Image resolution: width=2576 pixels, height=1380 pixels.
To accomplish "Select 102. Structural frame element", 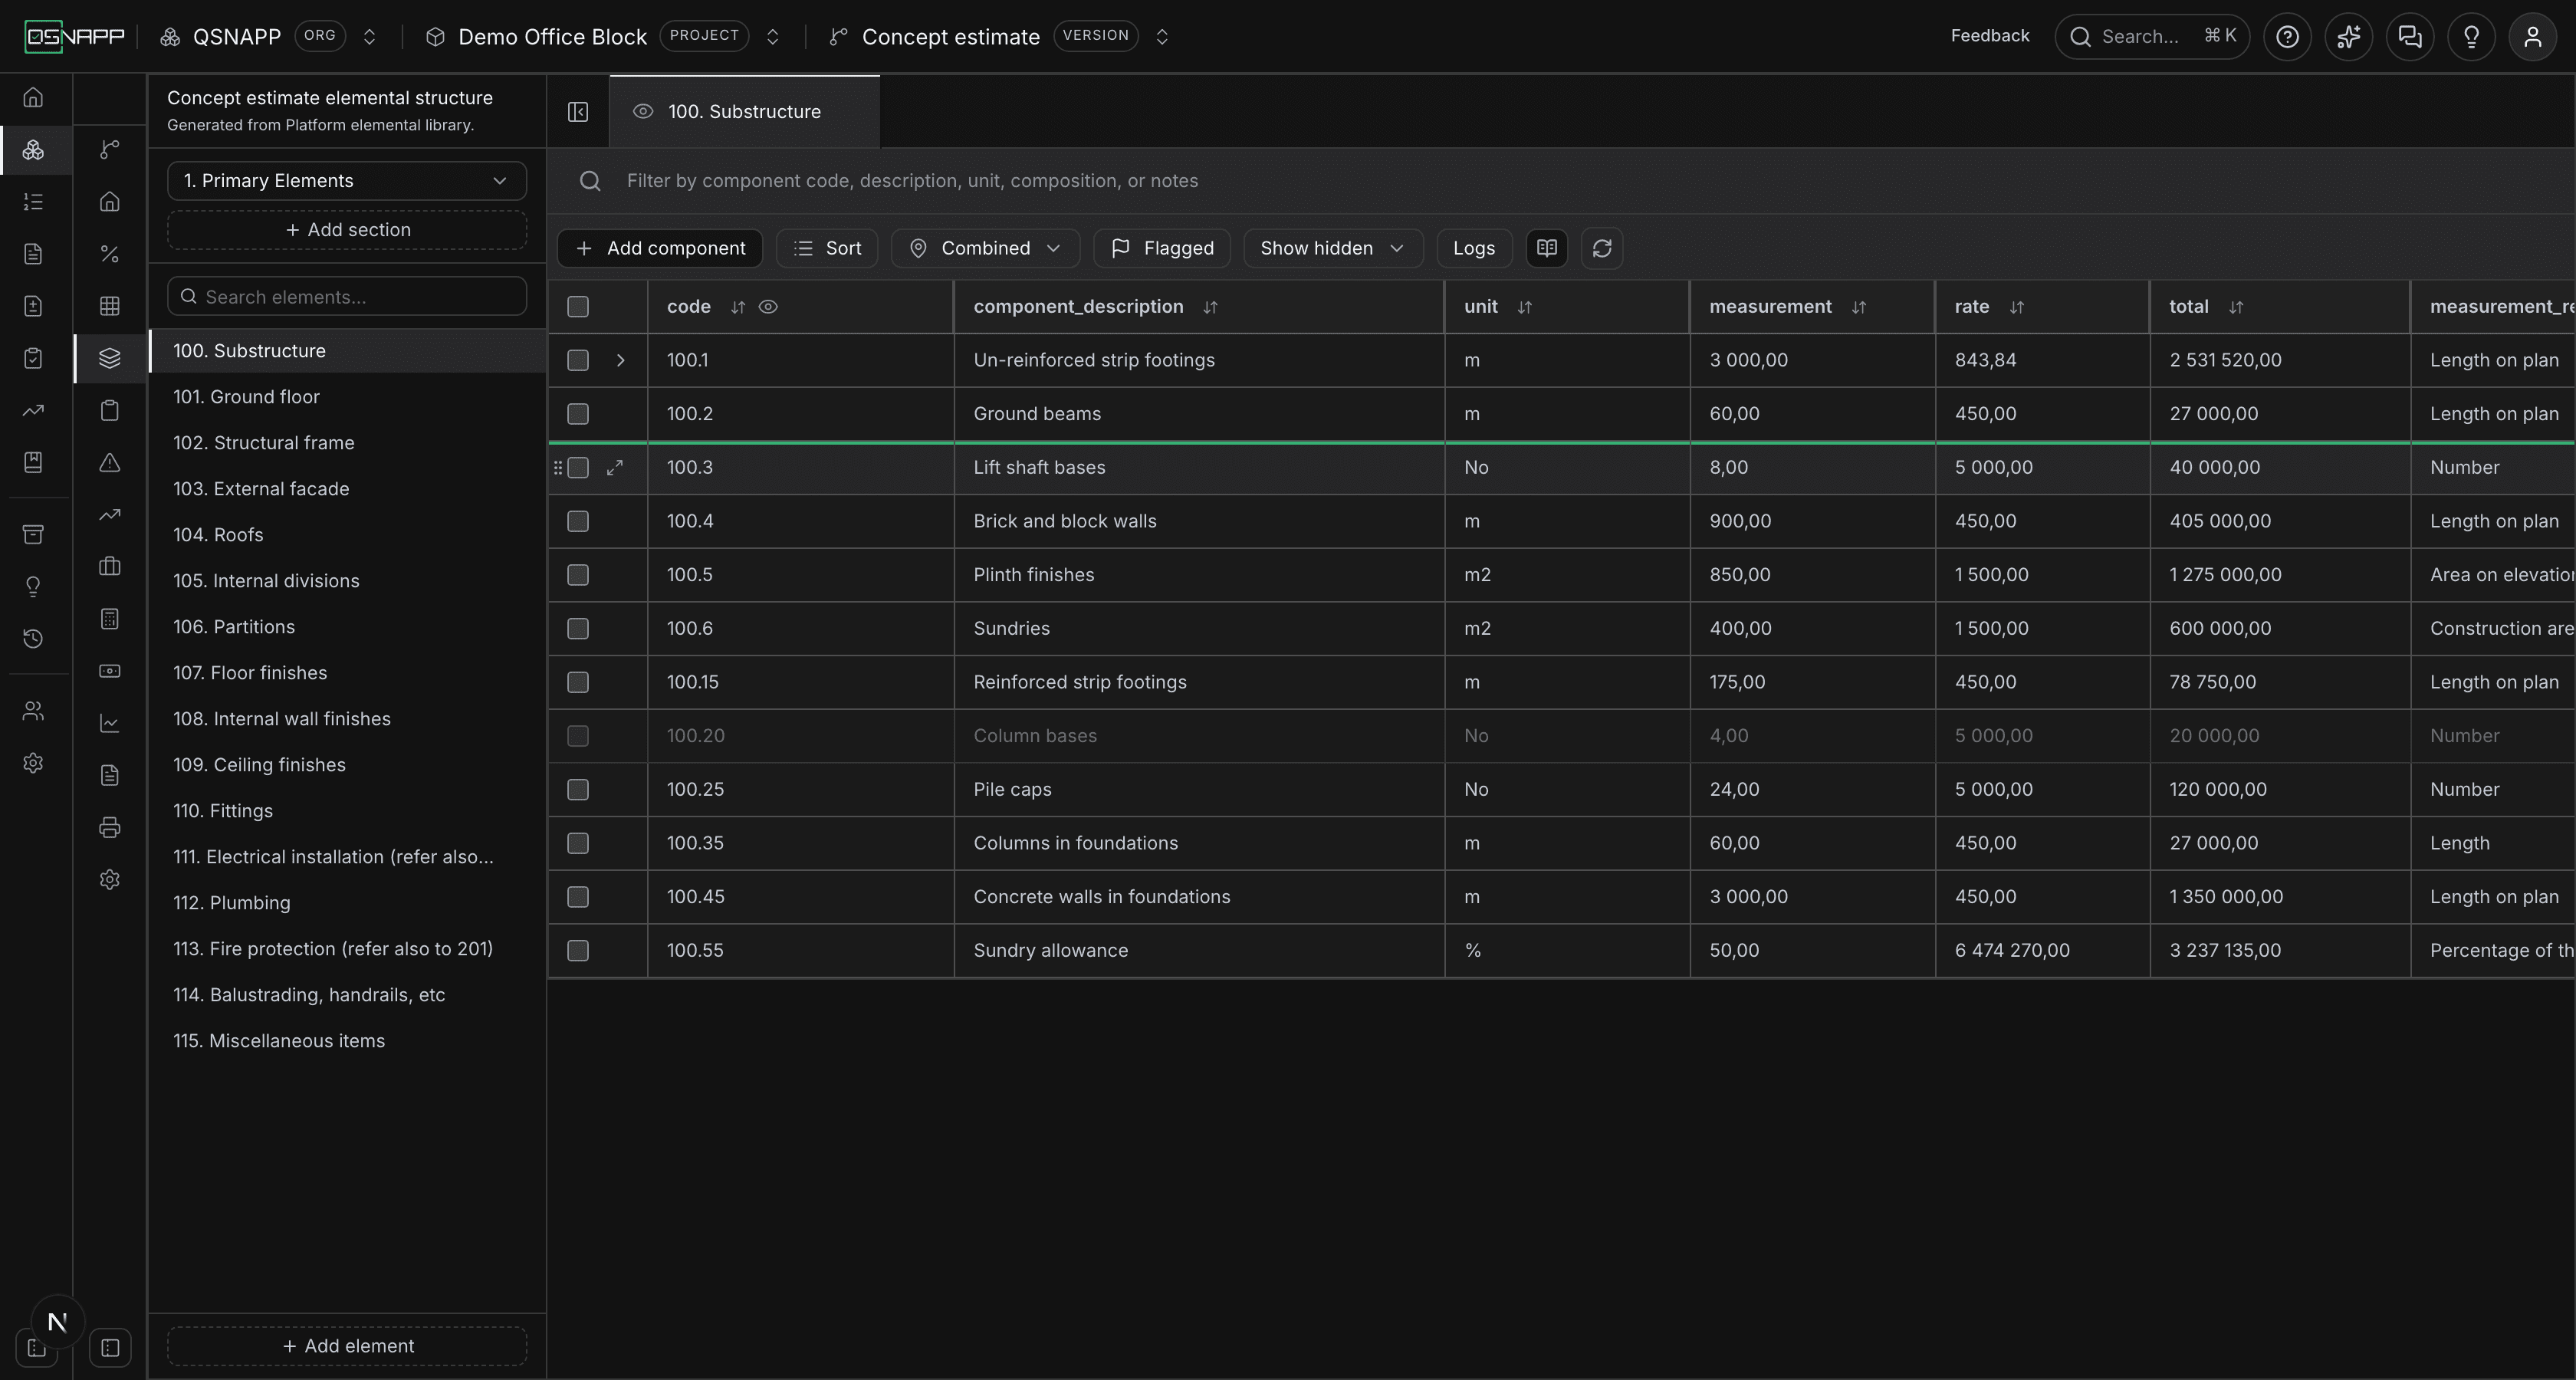I will pyautogui.click(x=347, y=443).
